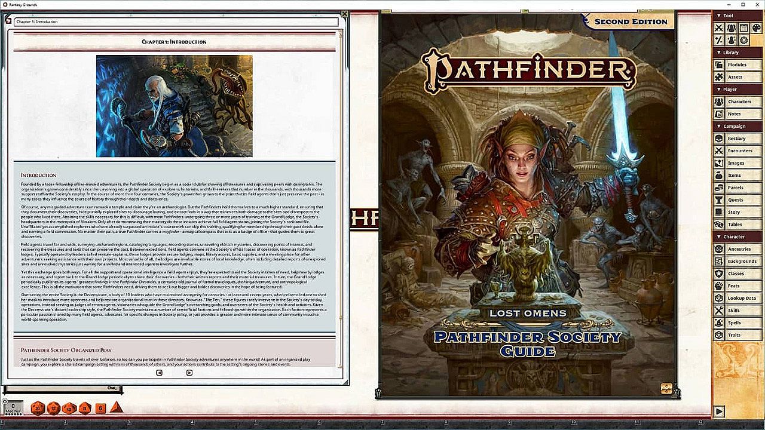Click the Pathfinder Society Organized Play heading
Screen dimensions: 765x430
66,350
